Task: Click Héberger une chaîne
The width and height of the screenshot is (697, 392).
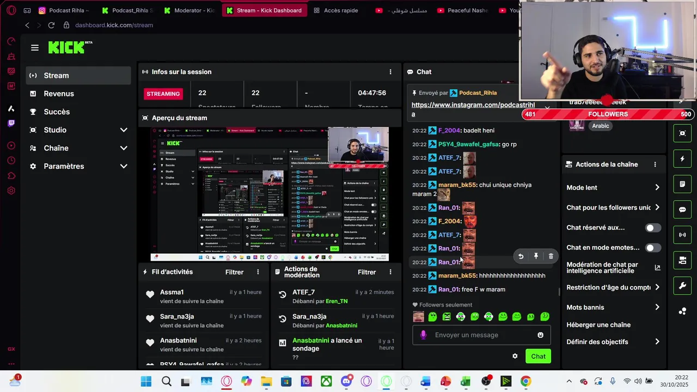Action: click(x=598, y=325)
